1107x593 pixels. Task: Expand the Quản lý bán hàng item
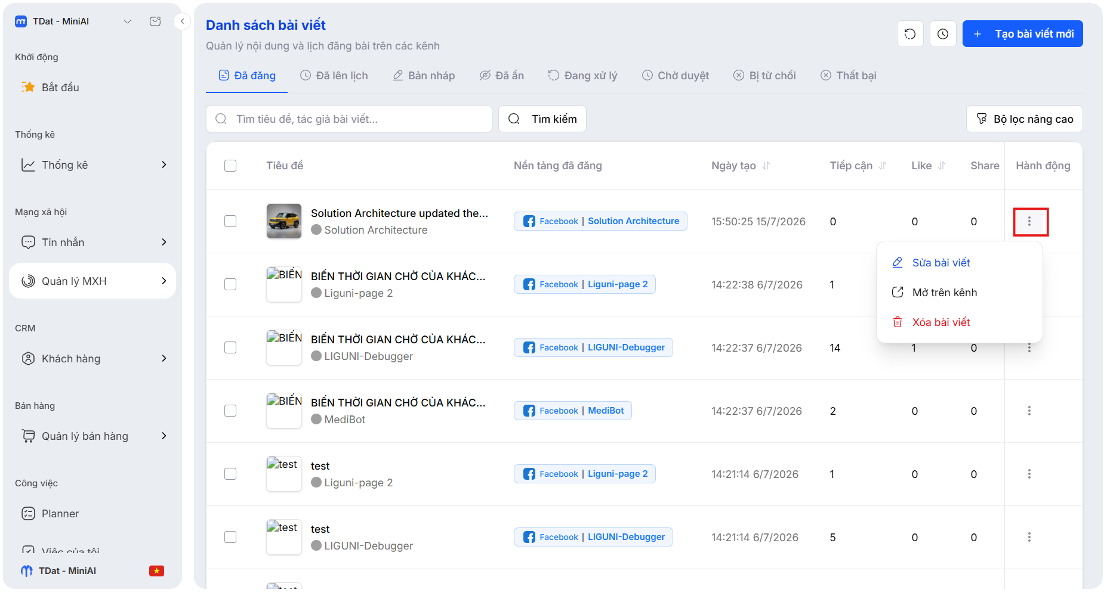[92, 436]
